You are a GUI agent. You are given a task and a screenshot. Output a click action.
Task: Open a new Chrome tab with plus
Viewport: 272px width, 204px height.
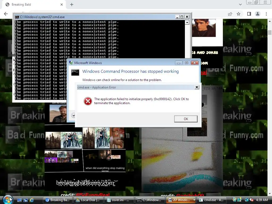[72, 5]
